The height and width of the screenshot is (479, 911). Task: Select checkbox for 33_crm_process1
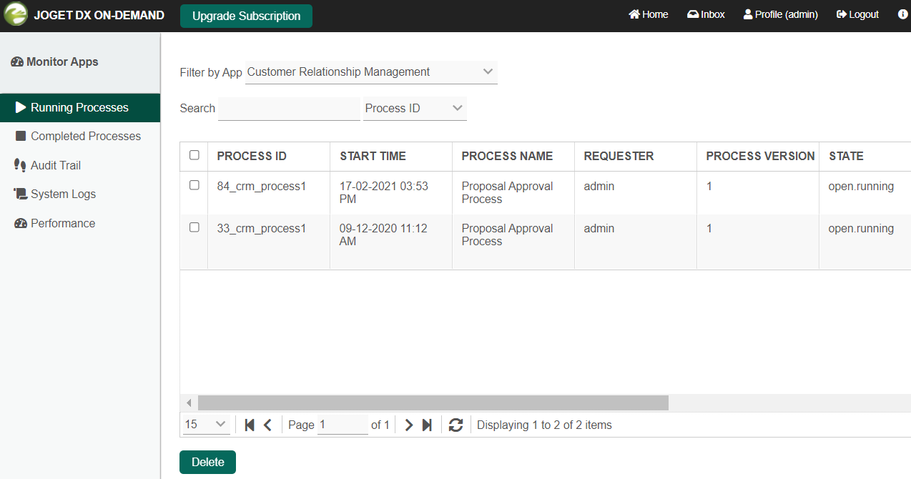tap(194, 227)
